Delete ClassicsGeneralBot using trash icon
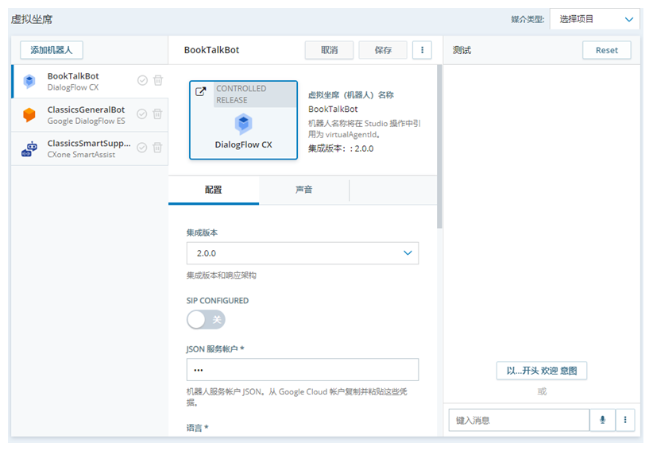649x462 pixels. click(x=157, y=114)
